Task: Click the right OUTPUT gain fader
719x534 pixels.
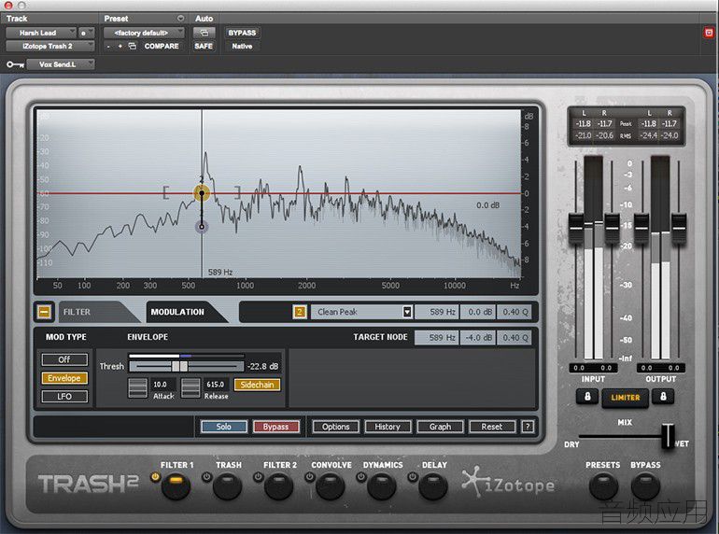Action: 679,228
